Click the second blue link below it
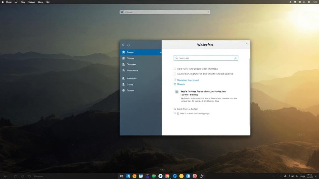The width and height of the screenshot is (319, 179). (x=181, y=84)
